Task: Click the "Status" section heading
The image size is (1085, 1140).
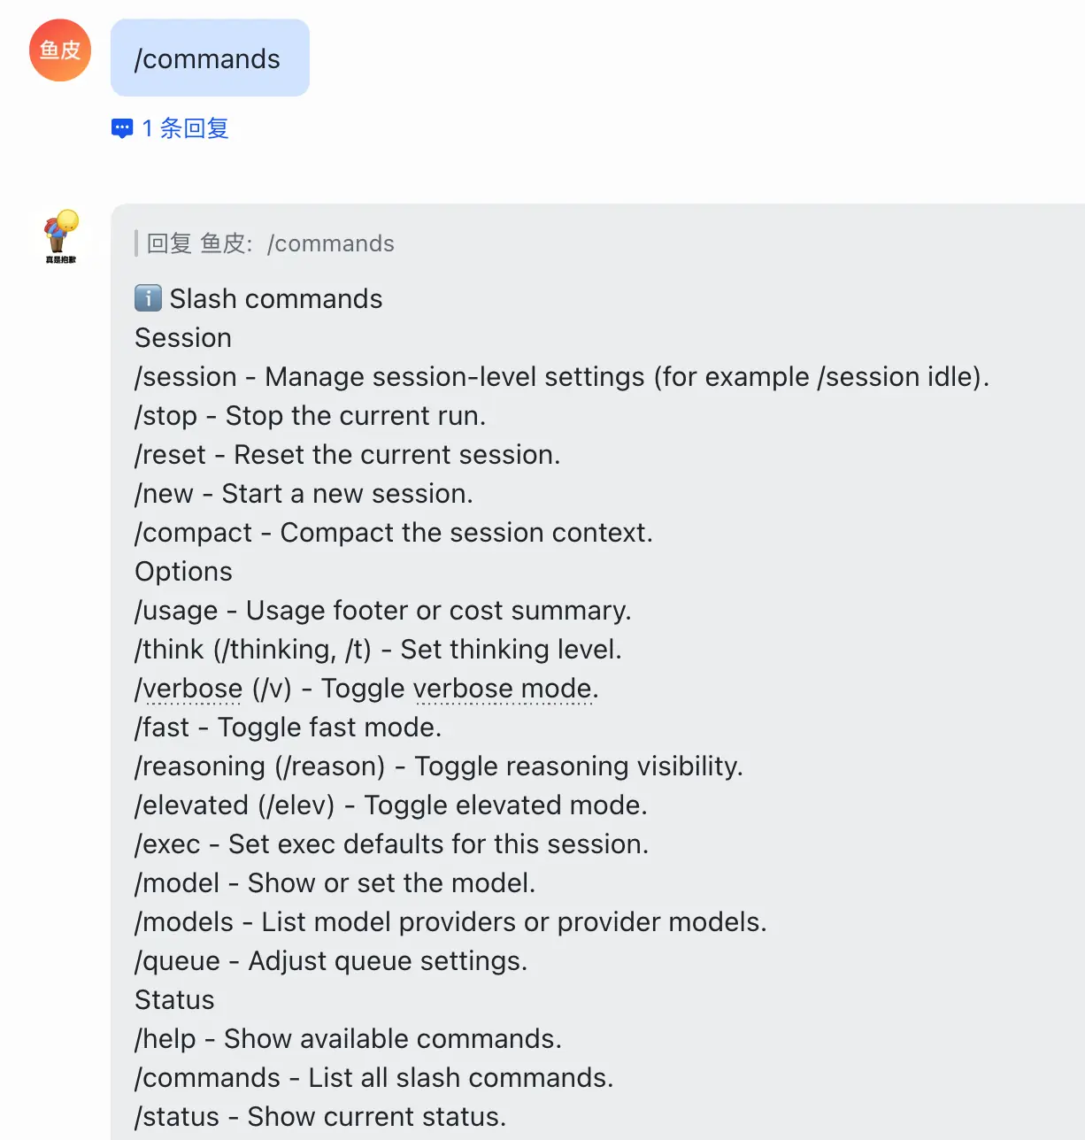Action: coord(174,1000)
